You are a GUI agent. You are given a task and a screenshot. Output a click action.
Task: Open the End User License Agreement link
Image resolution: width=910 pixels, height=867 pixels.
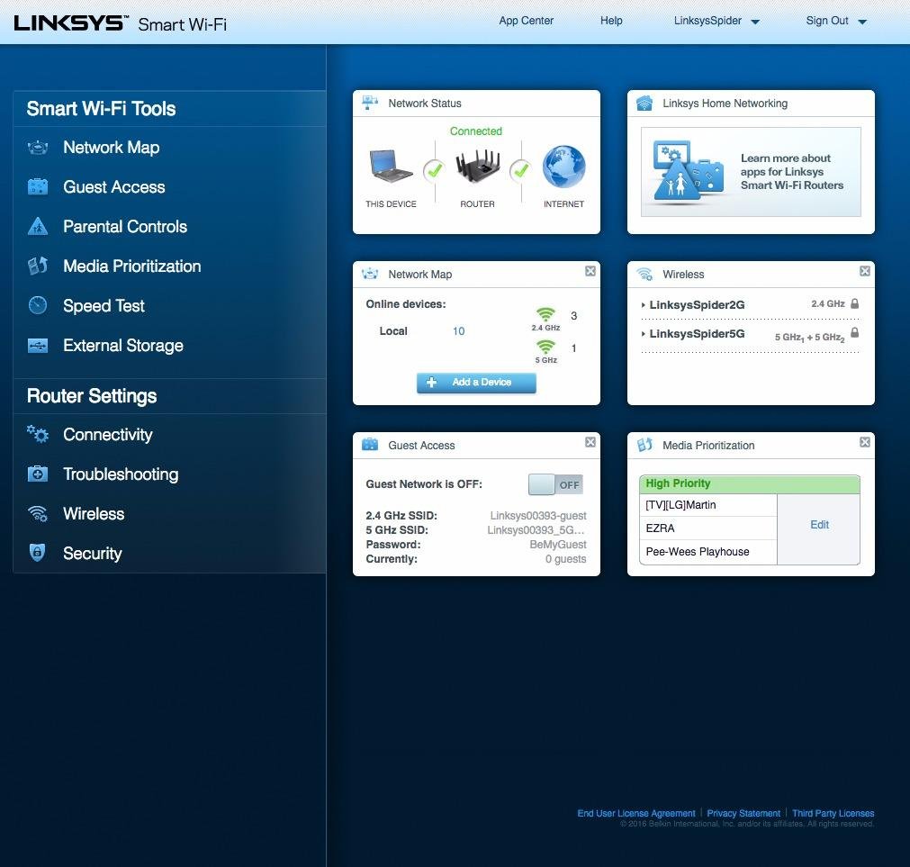pos(636,813)
